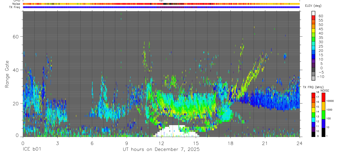Click the '35' label on the ELEV colorbar
The height and width of the screenshot is (155, 337).
(321, 38)
